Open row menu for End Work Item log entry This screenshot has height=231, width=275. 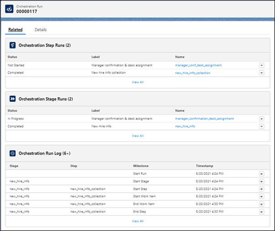tap(261, 204)
